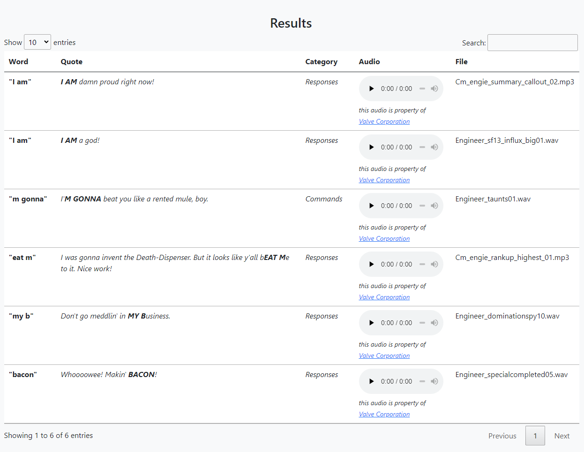The image size is (584, 452).
Task: Sort table by Word column header
Action: coord(19,62)
